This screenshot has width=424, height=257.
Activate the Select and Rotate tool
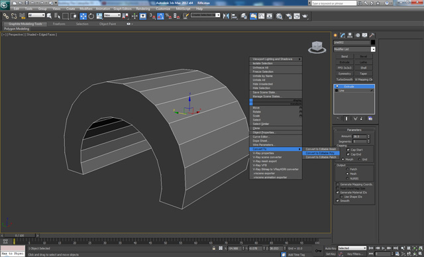[x=91, y=16]
